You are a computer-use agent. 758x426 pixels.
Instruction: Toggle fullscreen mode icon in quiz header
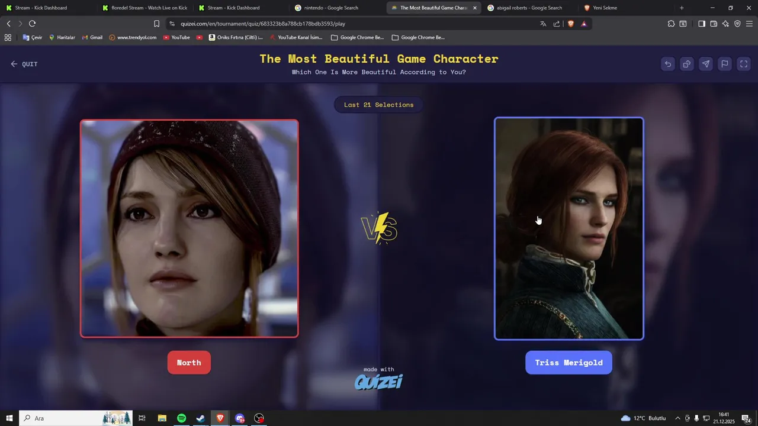pos(744,64)
